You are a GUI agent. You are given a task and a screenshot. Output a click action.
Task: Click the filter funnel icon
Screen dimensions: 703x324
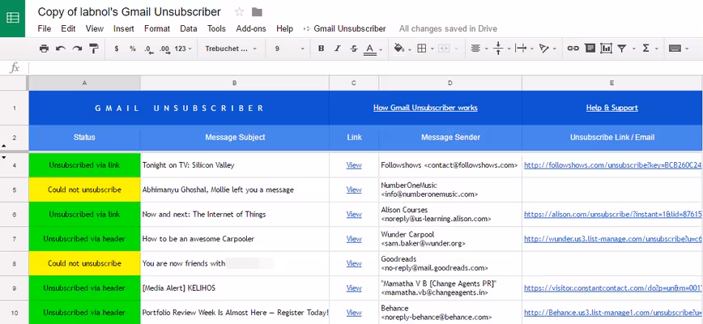(x=621, y=49)
